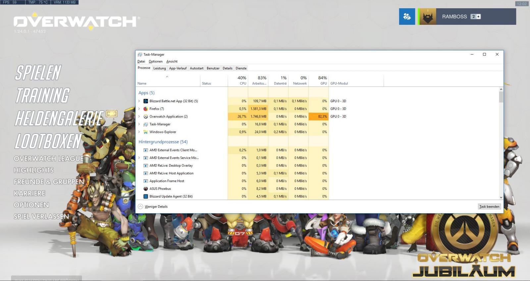Open OVERWATCH LEAGUE menu entry
This screenshot has height=281, width=530.
point(49,159)
